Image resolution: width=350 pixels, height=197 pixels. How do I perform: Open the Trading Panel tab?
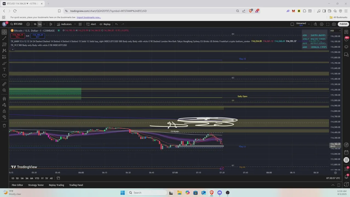coord(76,185)
